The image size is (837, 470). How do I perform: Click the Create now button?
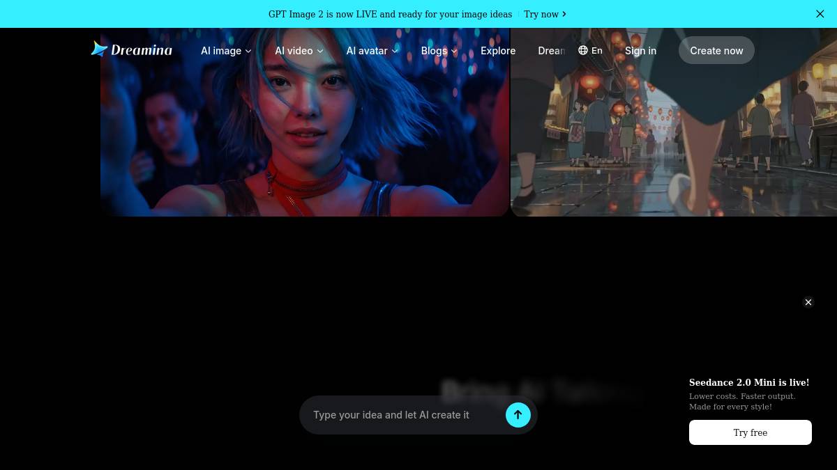716,50
